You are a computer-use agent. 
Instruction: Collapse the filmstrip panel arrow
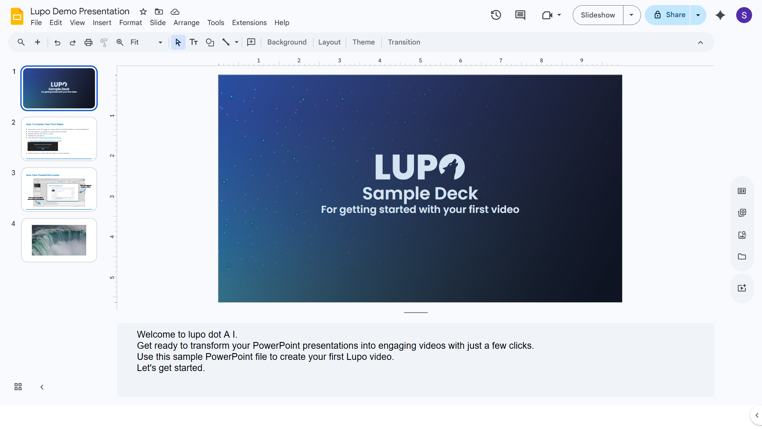[42, 387]
